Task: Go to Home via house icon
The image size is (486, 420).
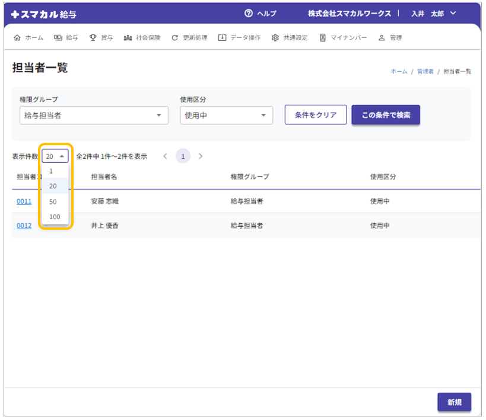Action: pyautogui.click(x=17, y=38)
